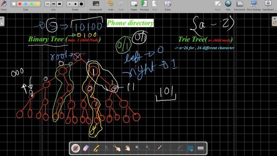Select the Zoom in magnifier tool
277x156 pixels.
[138, 148]
